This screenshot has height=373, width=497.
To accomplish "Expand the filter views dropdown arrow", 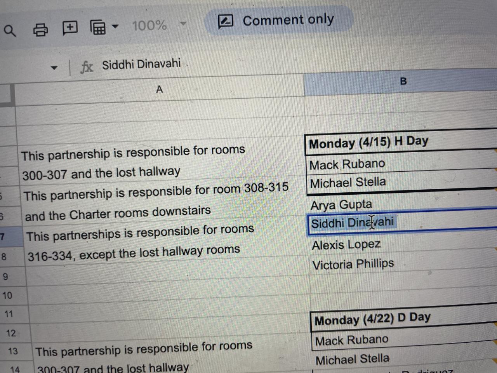I will click(115, 26).
